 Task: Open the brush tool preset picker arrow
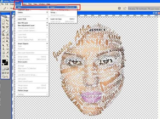[x=8, y=8]
